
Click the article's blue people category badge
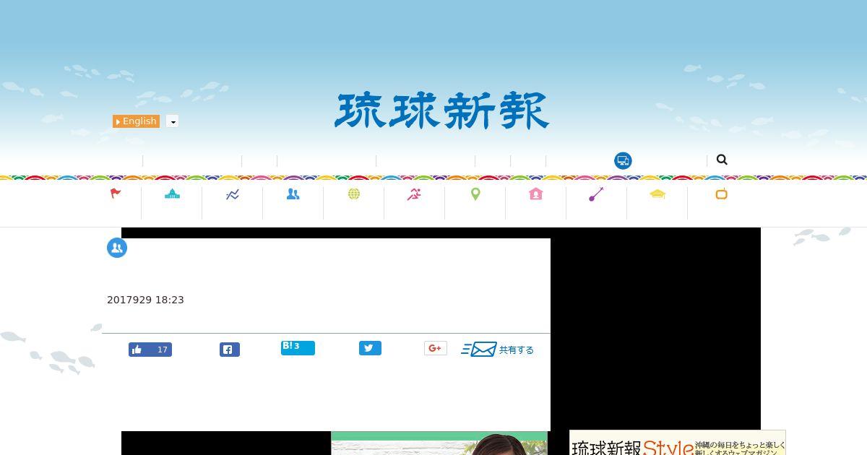coord(117,248)
